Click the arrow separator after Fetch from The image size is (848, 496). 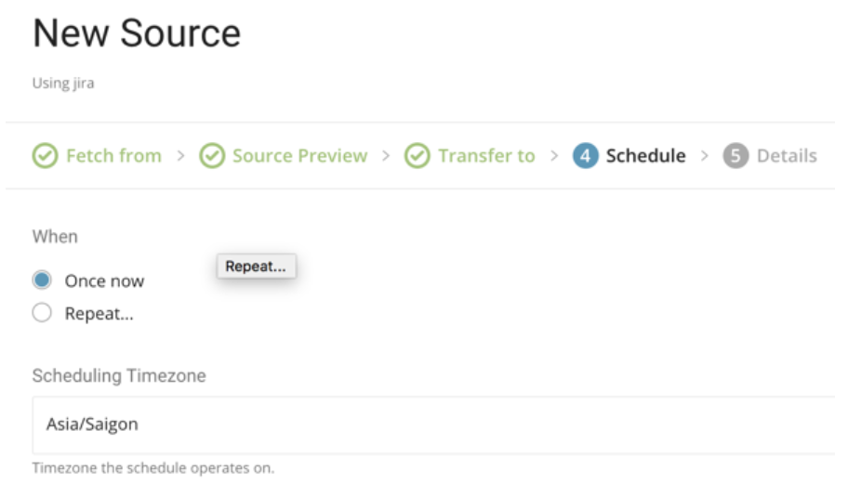click(181, 155)
